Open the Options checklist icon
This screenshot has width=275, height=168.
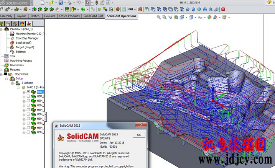(108, 3)
